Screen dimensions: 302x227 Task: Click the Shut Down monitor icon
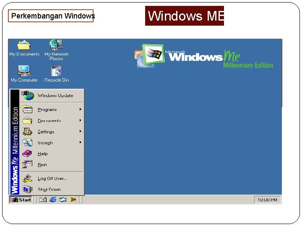click(27, 189)
